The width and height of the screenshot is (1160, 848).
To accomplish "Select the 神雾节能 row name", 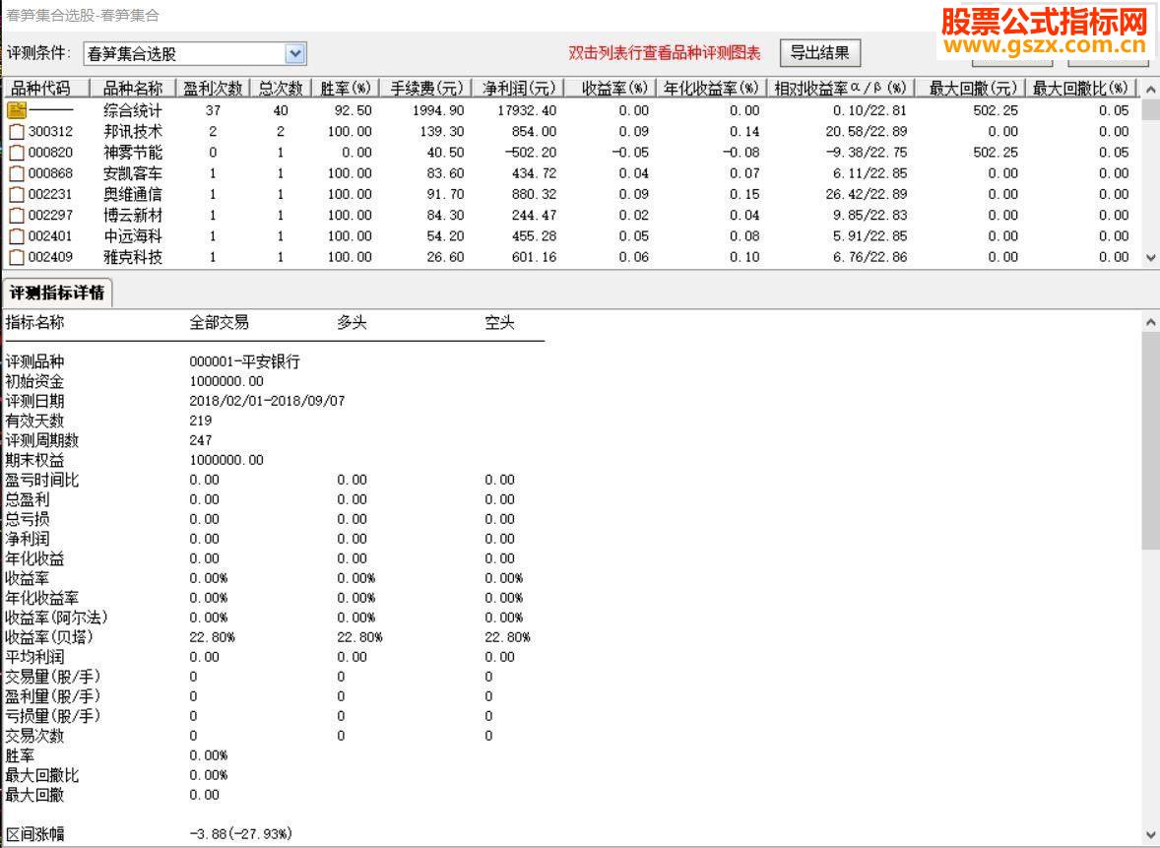I will click(133, 153).
